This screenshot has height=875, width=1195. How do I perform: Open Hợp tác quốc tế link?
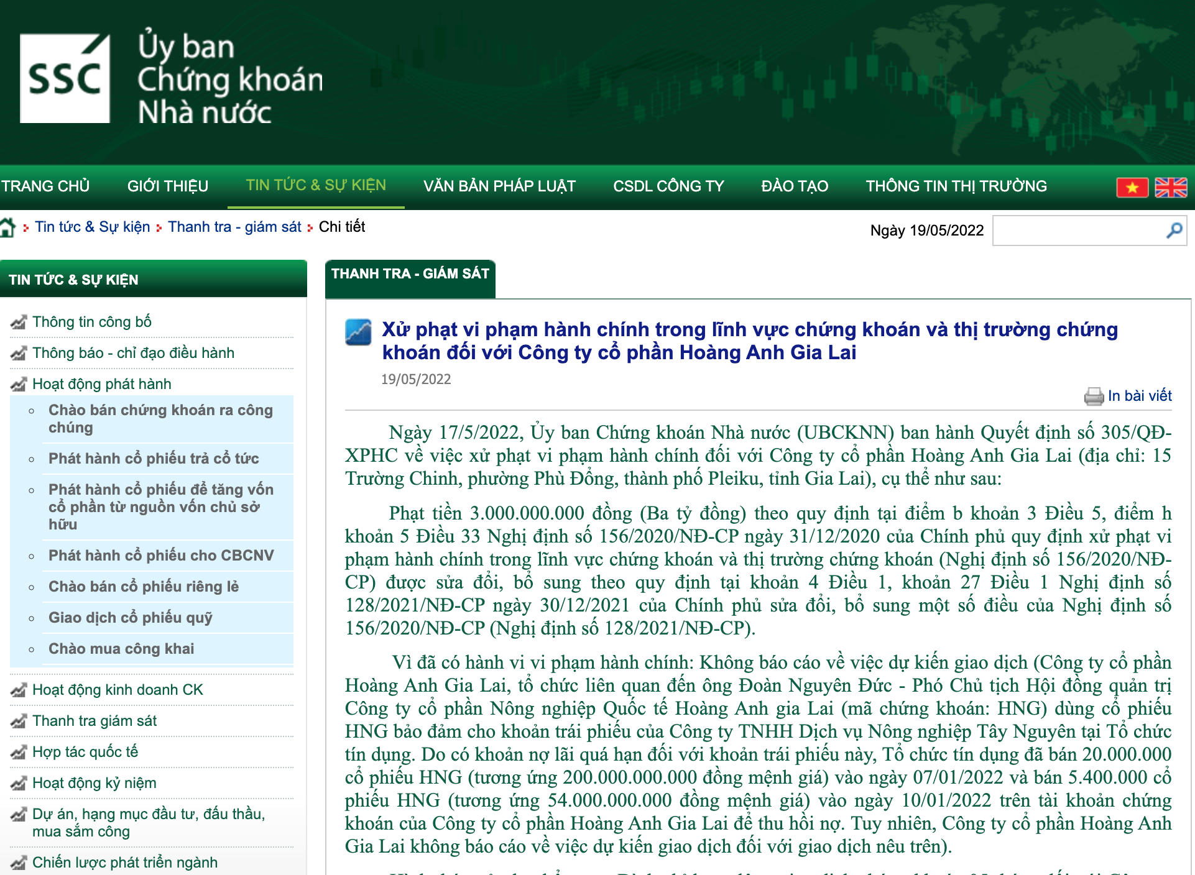85,752
